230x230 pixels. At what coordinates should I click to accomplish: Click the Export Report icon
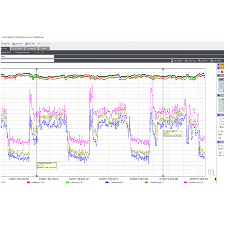pyautogui.click(x=39, y=44)
